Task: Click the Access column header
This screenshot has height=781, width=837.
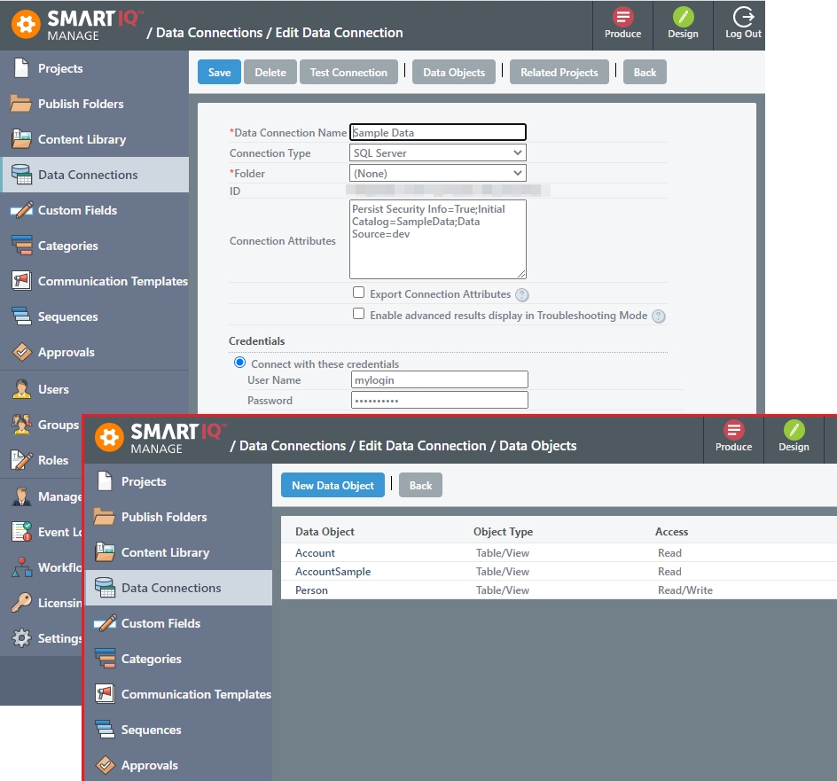Action: click(671, 532)
